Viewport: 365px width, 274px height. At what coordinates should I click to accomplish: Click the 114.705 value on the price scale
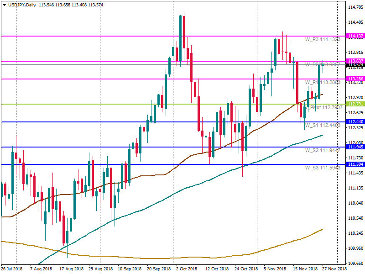click(355, 8)
